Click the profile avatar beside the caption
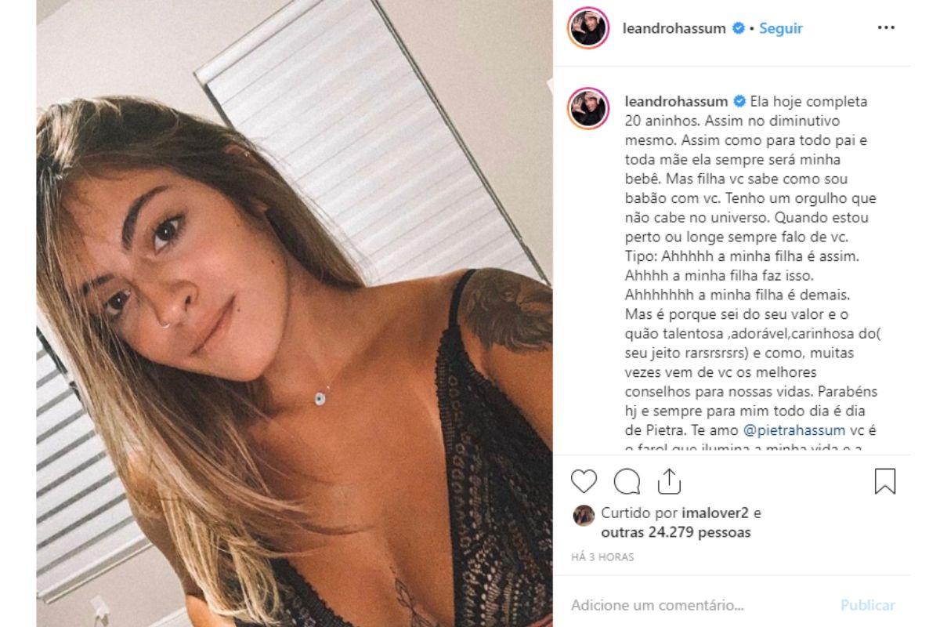Viewport: 940px width, 627px height. click(588, 107)
